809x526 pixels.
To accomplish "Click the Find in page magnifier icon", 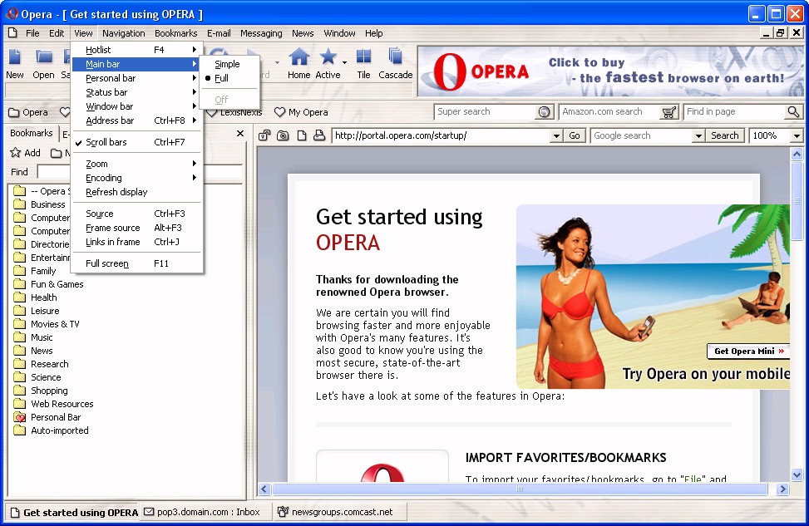I will pos(793,111).
